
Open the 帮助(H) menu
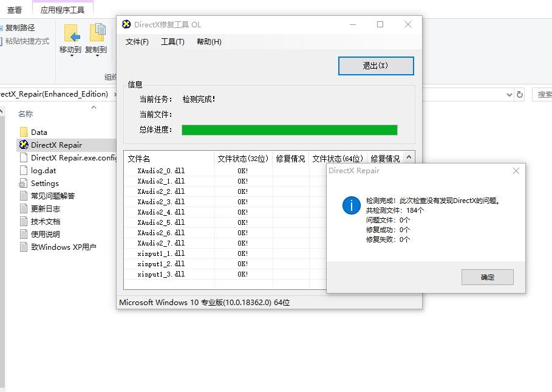coord(209,42)
